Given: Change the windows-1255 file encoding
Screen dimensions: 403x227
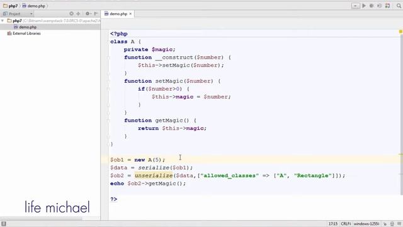Looking at the screenshot, I should pos(366,224).
